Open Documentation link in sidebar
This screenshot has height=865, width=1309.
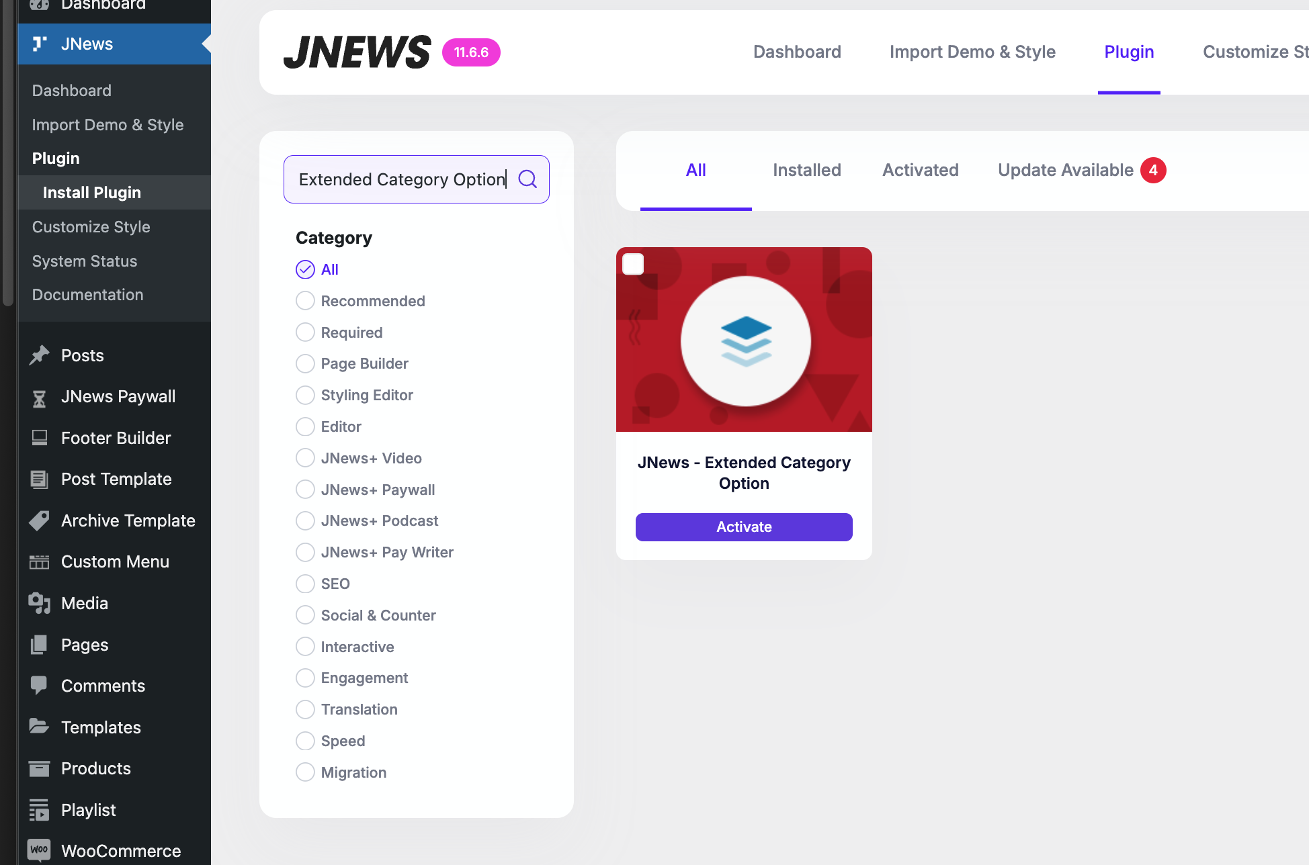click(87, 295)
